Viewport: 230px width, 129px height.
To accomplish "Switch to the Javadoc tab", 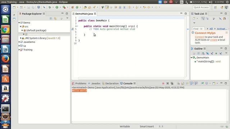I will tap(94, 83).
